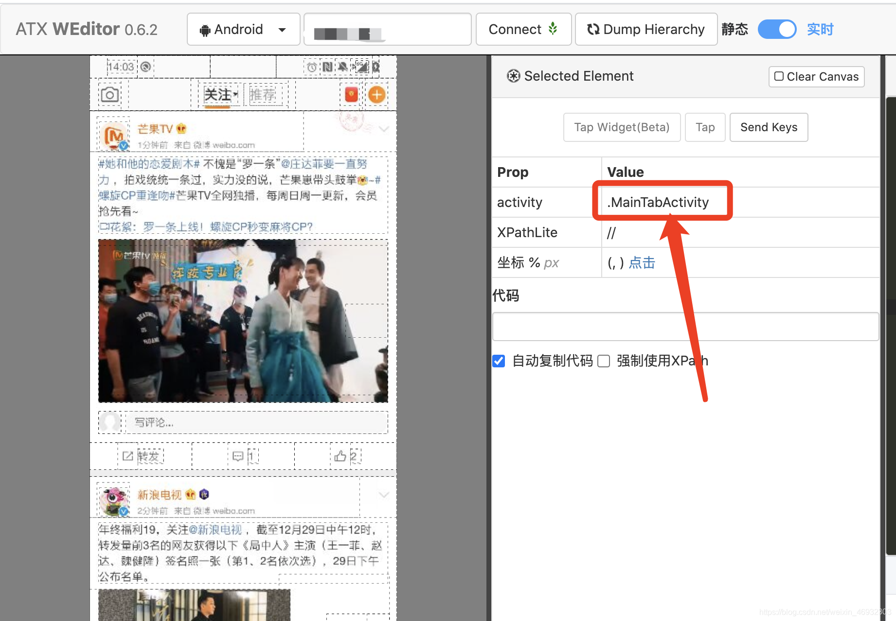This screenshot has height=621, width=896.
Task: Open the Android platform dropdown
Action: pyautogui.click(x=243, y=29)
